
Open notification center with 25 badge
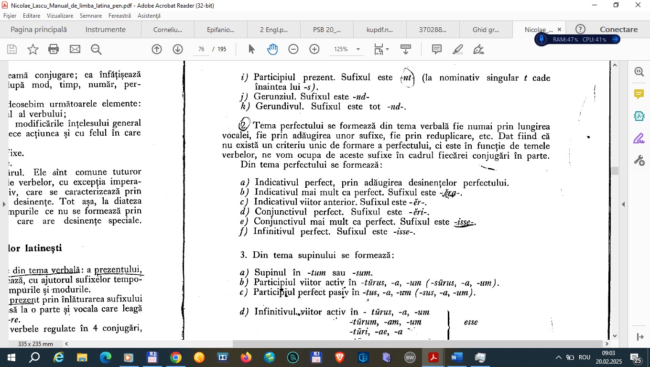click(636, 358)
